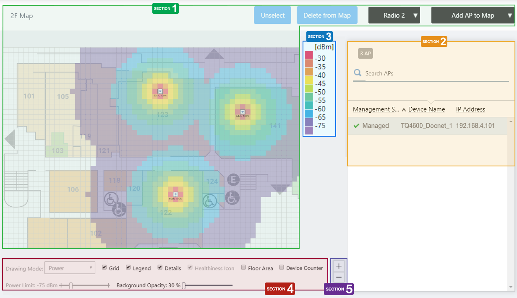This screenshot has height=298, width=517.
Task: Sort the AP list by IP Address column
Action: [470, 109]
